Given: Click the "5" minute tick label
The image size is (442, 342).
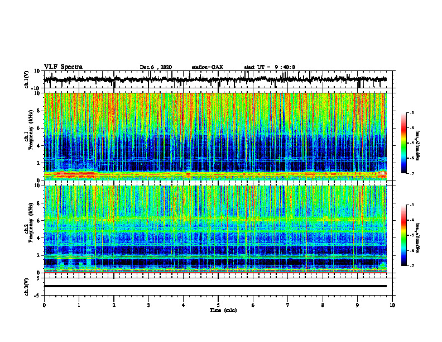Looking at the screenshot, I should point(218,305).
